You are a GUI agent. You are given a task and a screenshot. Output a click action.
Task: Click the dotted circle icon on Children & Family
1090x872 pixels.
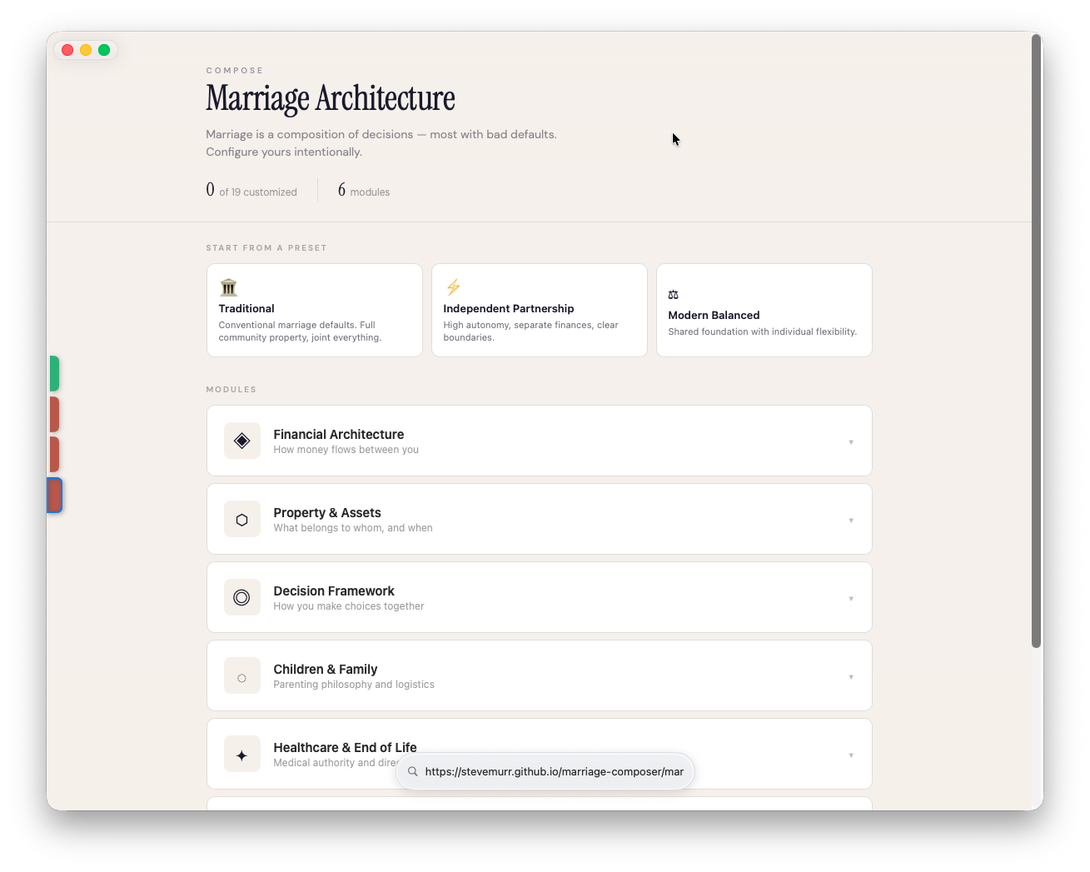click(x=241, y=675)
